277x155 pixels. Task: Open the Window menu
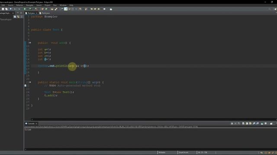click(x=63, y=5)
